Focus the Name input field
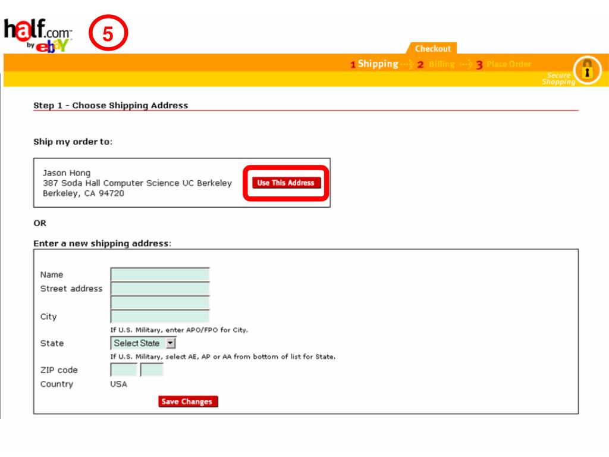 point(160,274)
